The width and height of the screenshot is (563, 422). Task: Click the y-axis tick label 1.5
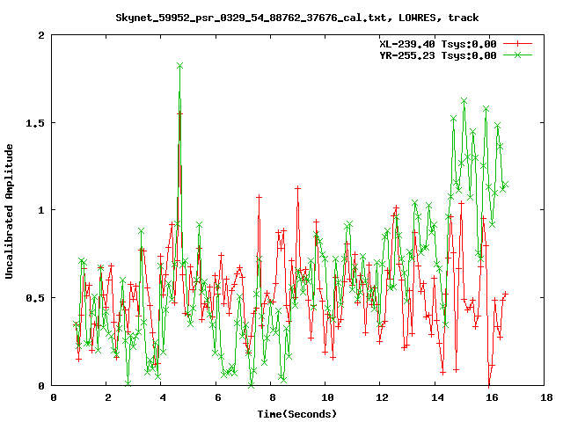tap(35, 123)
